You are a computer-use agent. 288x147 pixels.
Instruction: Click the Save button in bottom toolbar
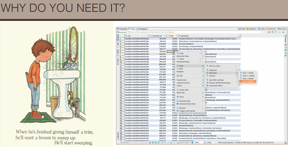(135, 143)
